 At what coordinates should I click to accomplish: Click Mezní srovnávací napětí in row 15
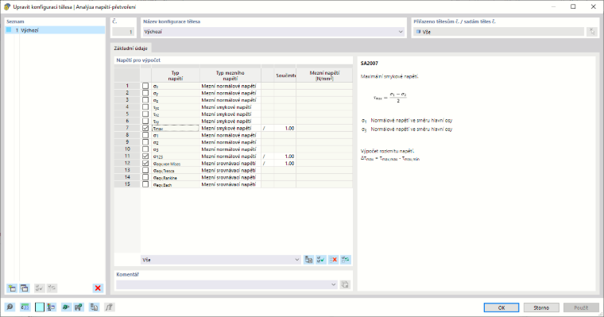(x=230, y=184)
